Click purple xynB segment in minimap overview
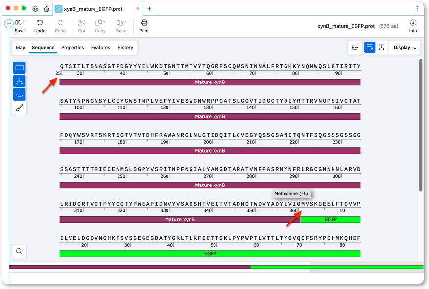Viewport: 429px width, 289px height. [130, 267]
